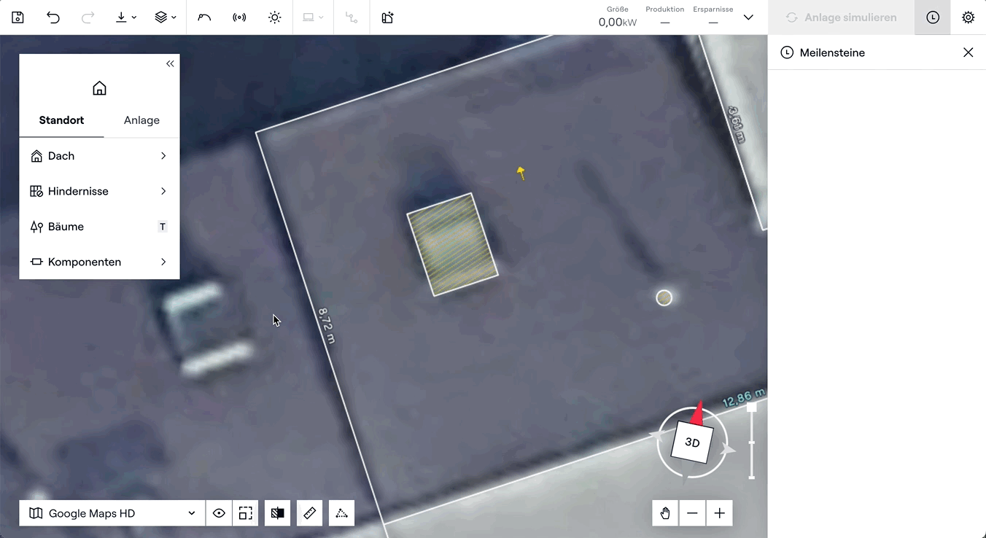
Task: Click the Bäume tree item
Action: pyautogui.click(x=99, y=227)
